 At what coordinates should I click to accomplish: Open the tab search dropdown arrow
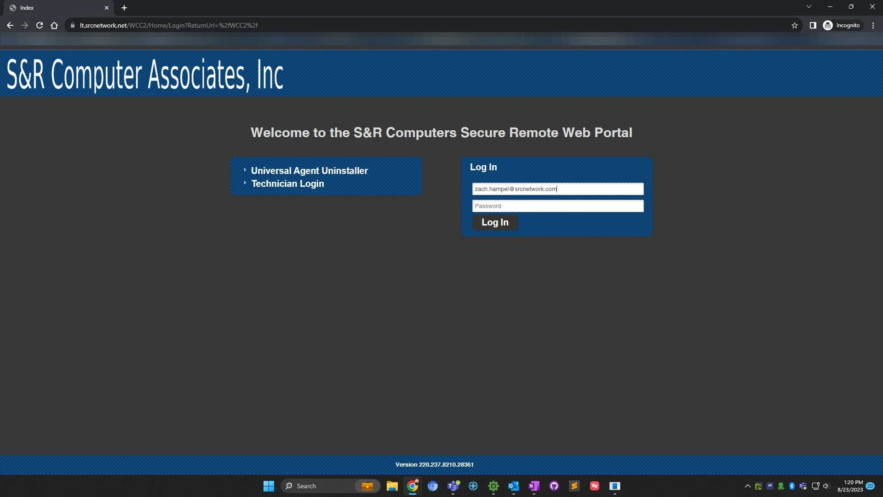tap(808, 6)
